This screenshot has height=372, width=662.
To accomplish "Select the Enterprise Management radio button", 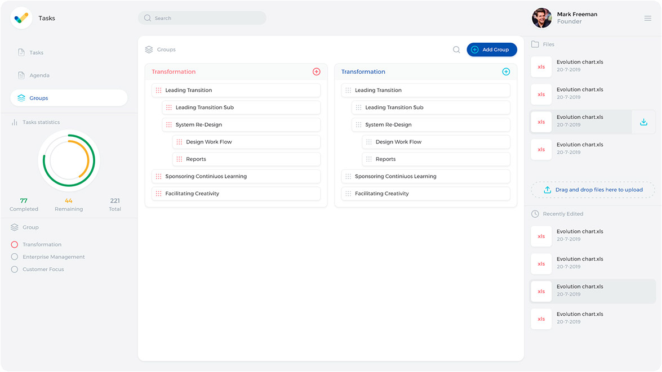I will pyautogui.click(x=14, y=257).
